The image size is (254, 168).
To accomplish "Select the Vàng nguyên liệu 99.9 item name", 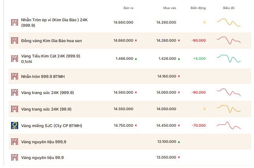I will (42, 157).
